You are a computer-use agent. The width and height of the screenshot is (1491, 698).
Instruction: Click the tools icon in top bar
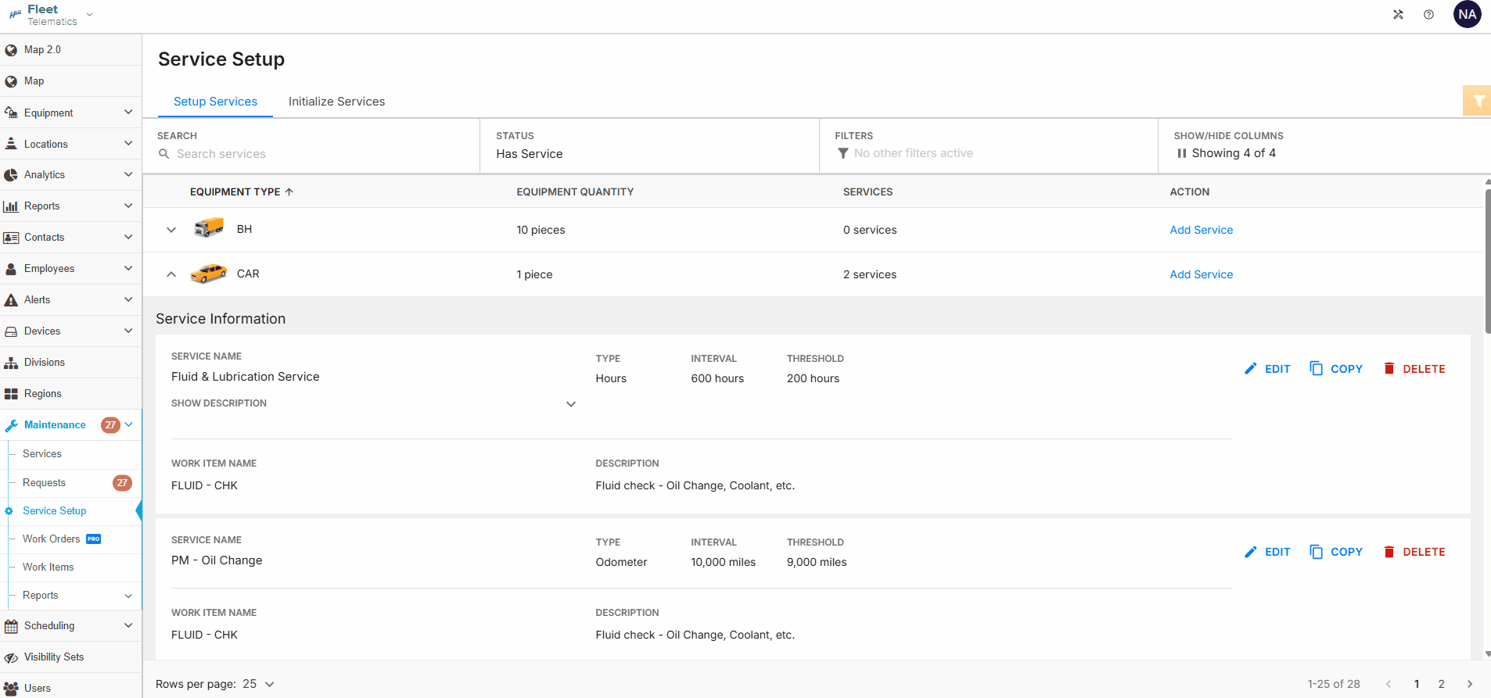click(1398, 14)
